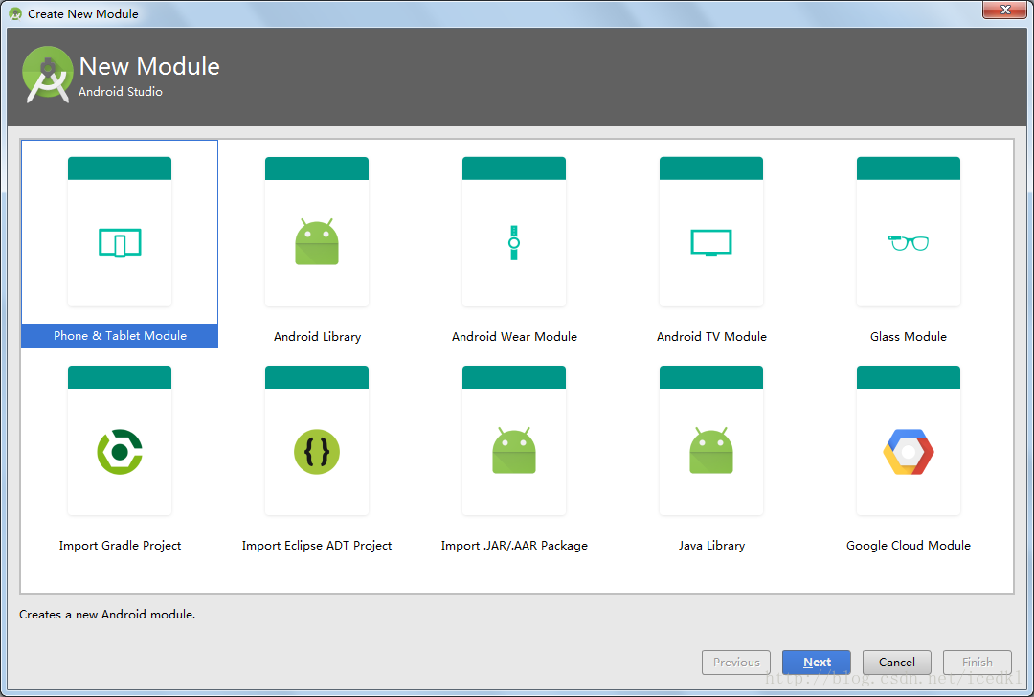
Task: Click the Glass Module label
Action: [908, 336]
